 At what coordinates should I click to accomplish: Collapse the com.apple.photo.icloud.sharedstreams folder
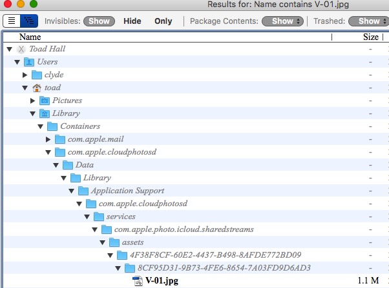coord(95,229)
